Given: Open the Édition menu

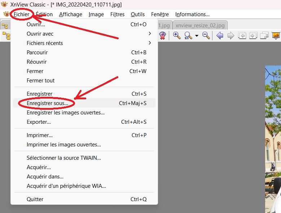Looking at the screenshot, I should click(x=44, y=14).
